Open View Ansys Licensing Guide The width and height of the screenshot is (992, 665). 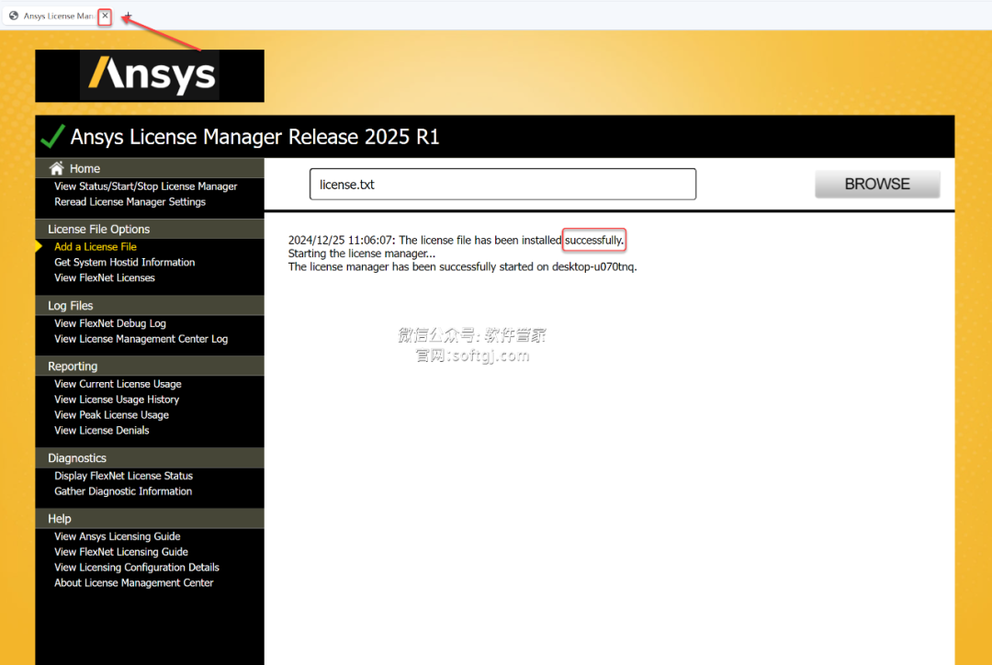tap(117, 536)
